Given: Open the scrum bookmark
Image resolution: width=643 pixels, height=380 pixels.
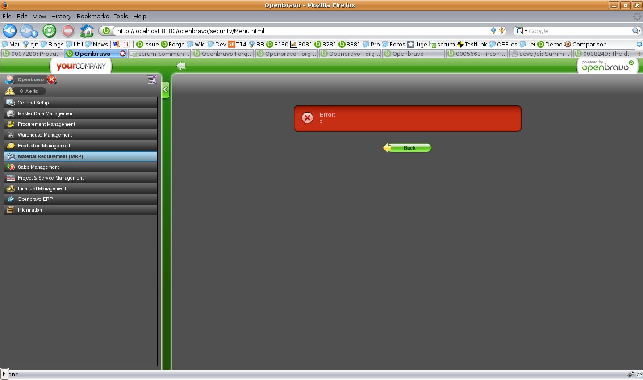Looking at the screenshot, I should click(442, 44).
